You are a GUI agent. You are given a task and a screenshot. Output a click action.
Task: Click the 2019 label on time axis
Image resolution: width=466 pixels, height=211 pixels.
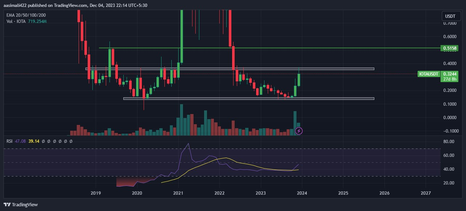(95, 193)
